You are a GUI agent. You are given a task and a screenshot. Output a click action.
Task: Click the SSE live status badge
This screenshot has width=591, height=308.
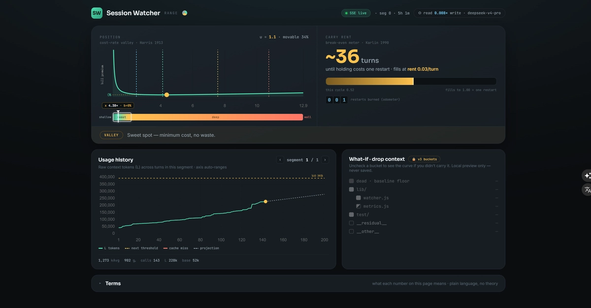click(356, 13)
